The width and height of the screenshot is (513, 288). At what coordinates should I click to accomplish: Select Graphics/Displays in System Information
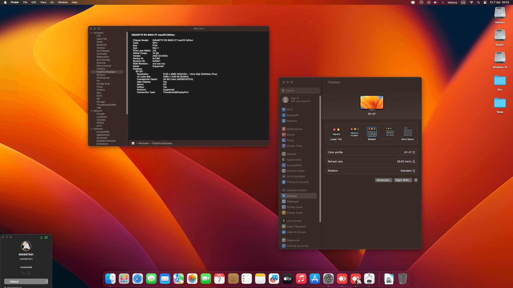[107, 72]
